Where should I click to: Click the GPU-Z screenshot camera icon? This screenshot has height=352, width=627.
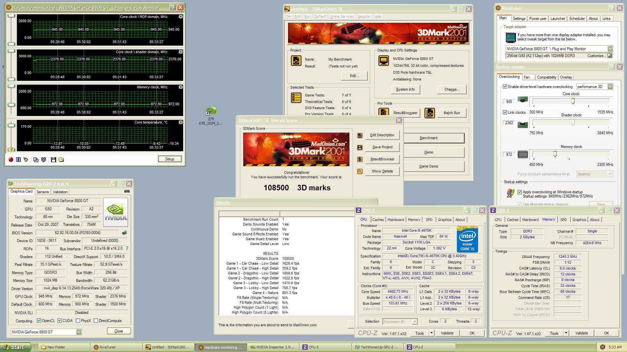(127, 191)
